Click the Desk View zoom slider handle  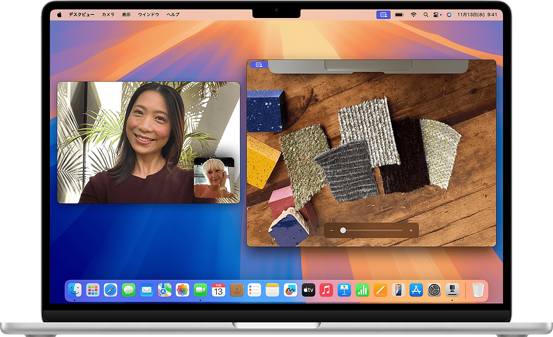343,230
